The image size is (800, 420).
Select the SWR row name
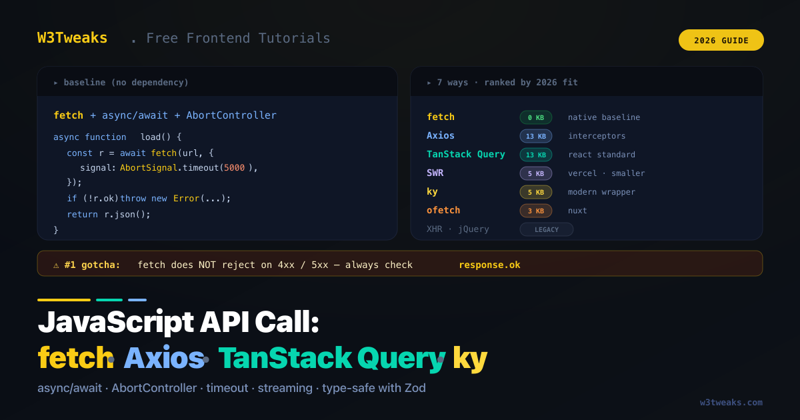pos(435,173)
